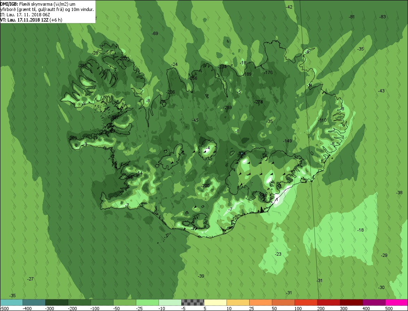Click the red legend swatch between 200 and 300
Viewport: 408px width, 311px height.
click(x=328, y=302)
